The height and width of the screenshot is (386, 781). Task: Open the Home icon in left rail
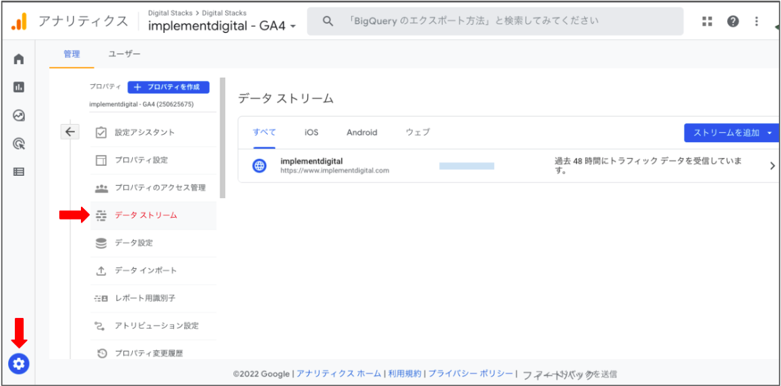(x=18, y=59)
